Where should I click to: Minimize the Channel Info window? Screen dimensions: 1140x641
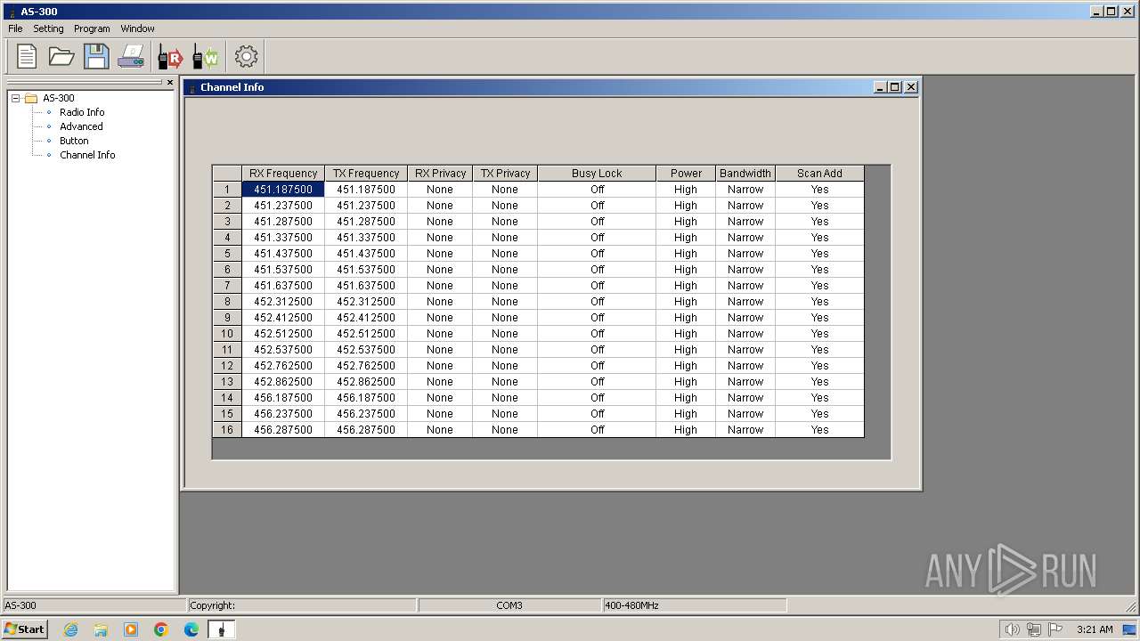[x=880, y=87]
